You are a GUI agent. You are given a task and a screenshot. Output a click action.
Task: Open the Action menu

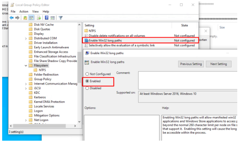click(x=24, y=12)
